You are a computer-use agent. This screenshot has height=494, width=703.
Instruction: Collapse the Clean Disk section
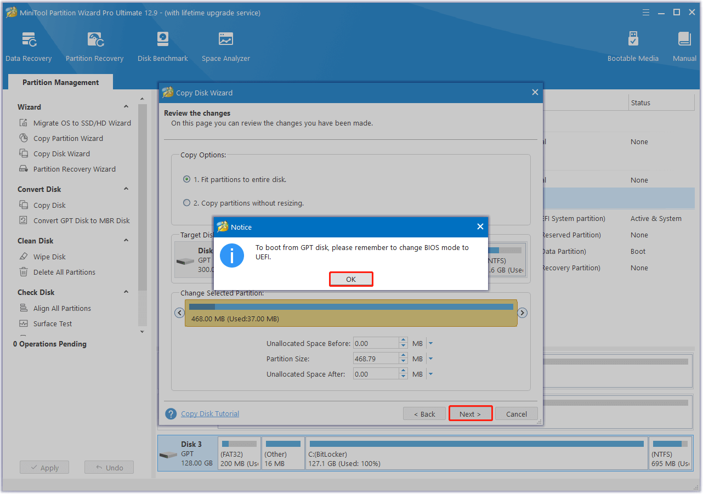tap(126, 240)
